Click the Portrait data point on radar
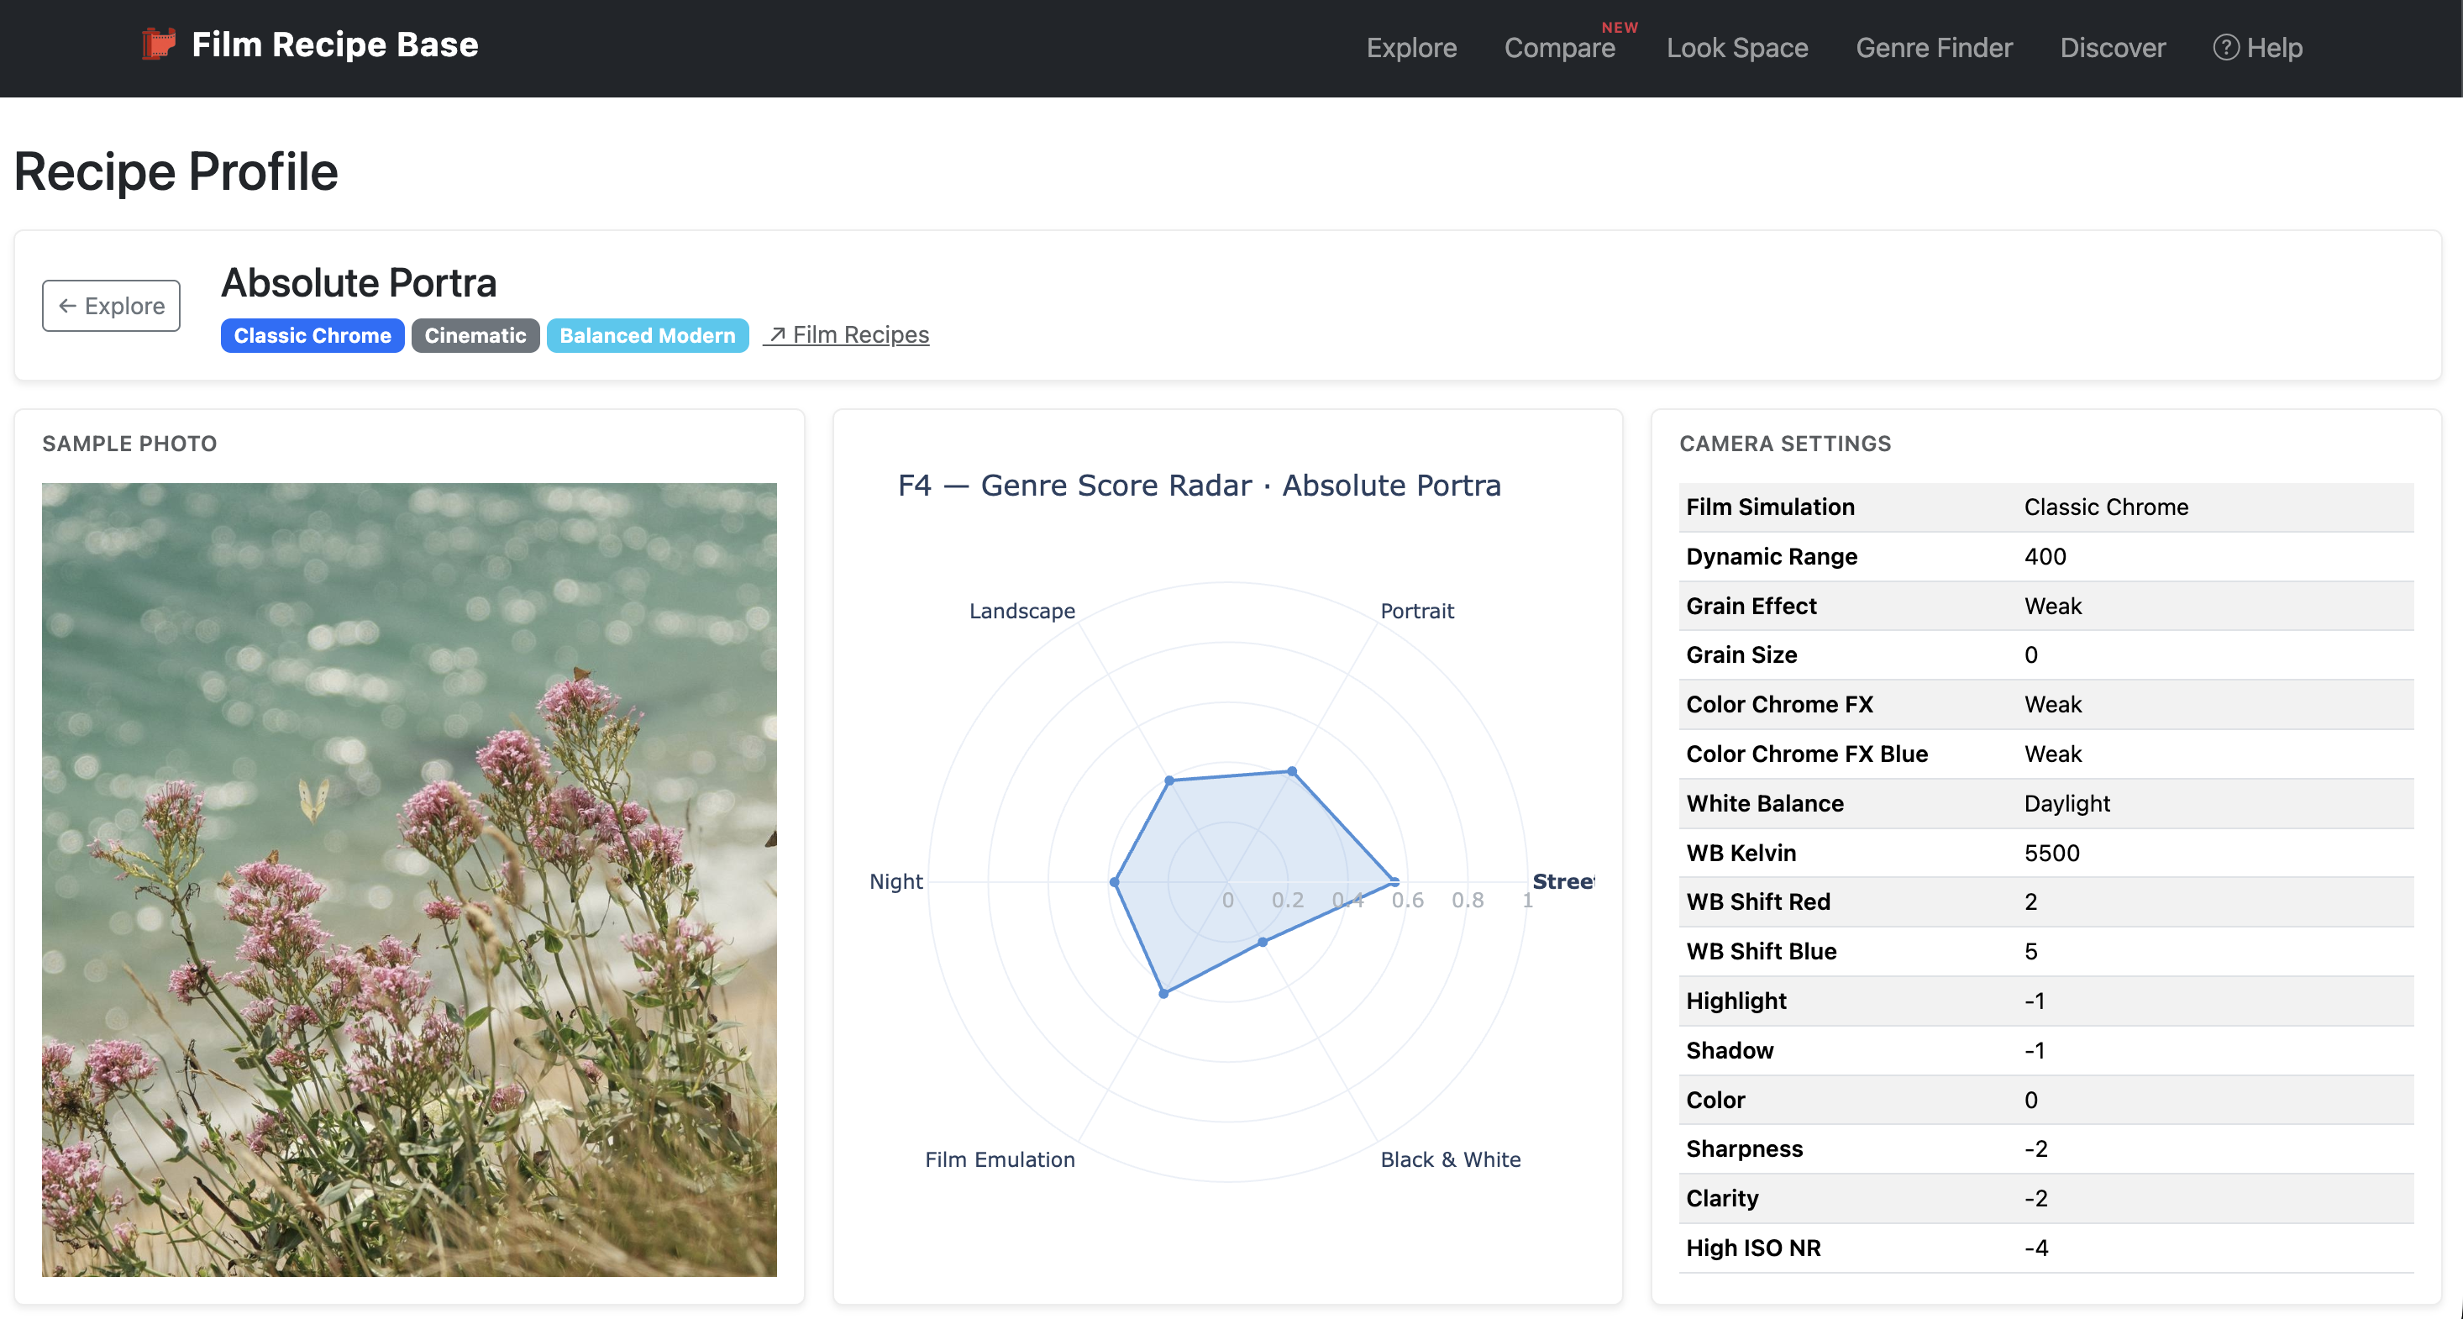Viewport: 2463px width, 1319px height. click(1292, 771)
